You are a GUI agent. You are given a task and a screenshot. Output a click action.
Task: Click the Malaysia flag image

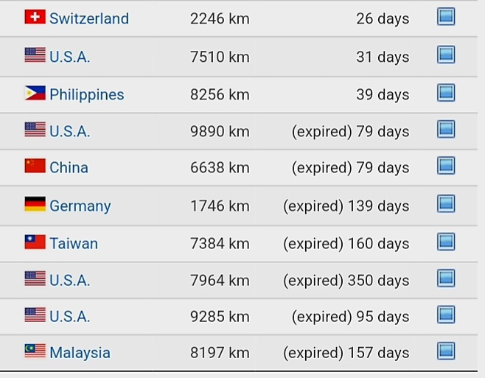coord(35,351)
